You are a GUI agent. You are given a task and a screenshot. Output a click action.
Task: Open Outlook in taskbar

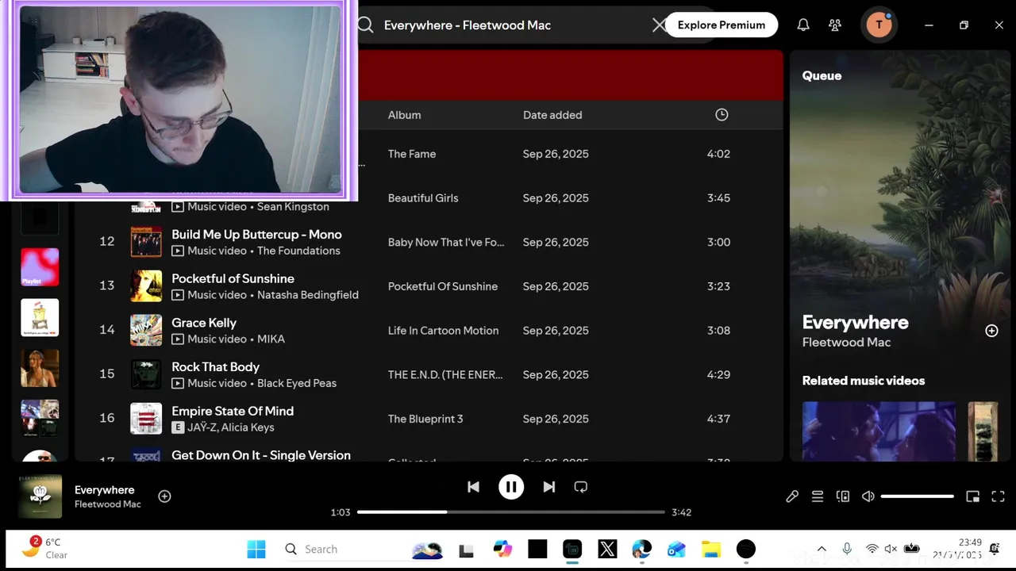point(676,549)
